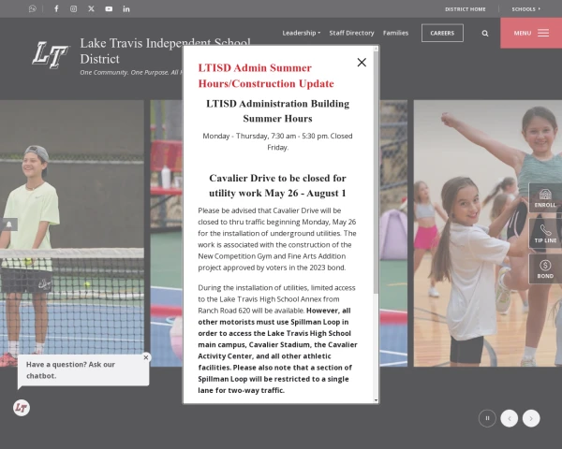The image size is (562, 449).
Task: Show the previous slideshow photo
Action: click(509, 418)
